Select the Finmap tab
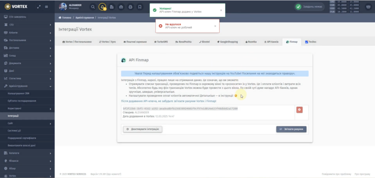Viewport: 375px width, 178px height. click(292, 42)
